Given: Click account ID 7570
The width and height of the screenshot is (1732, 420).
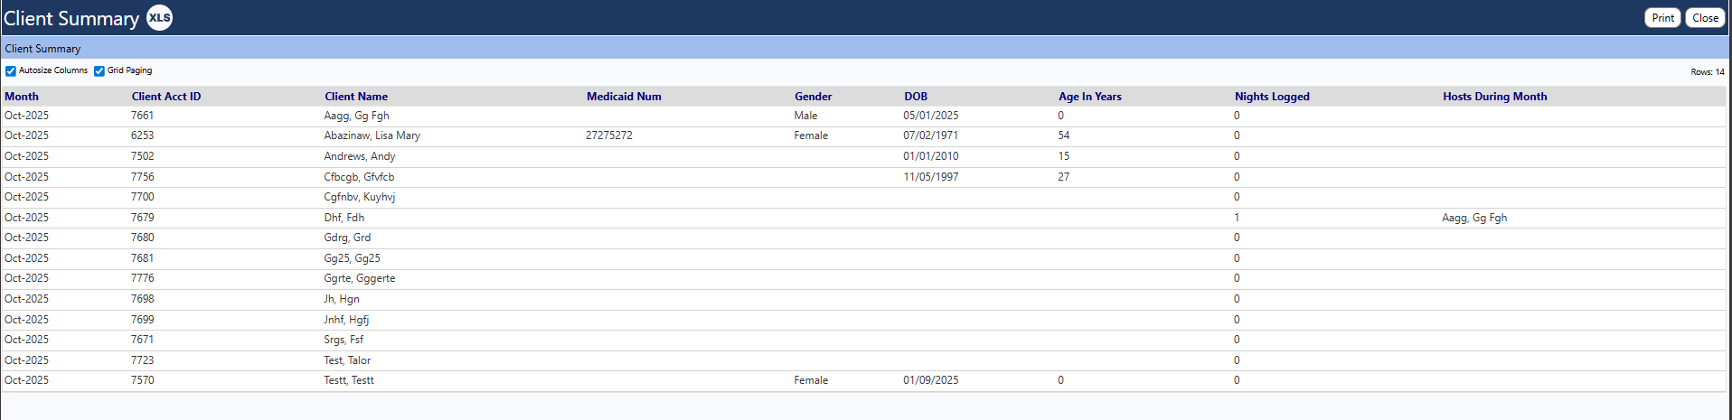Looking at the screenshot, I should pyautogui.click(x=142, y=380).
